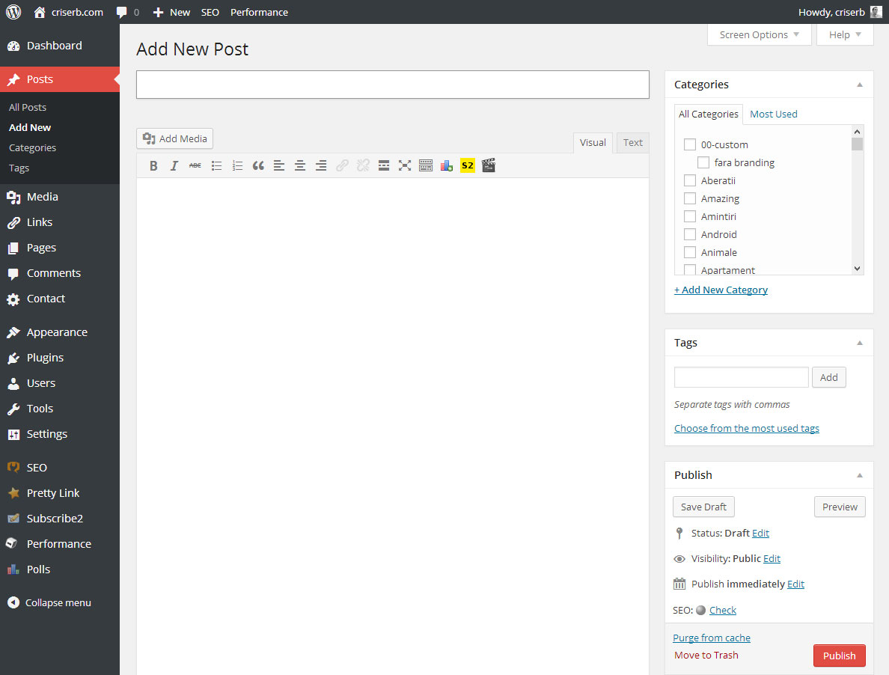Align text left

279,165
